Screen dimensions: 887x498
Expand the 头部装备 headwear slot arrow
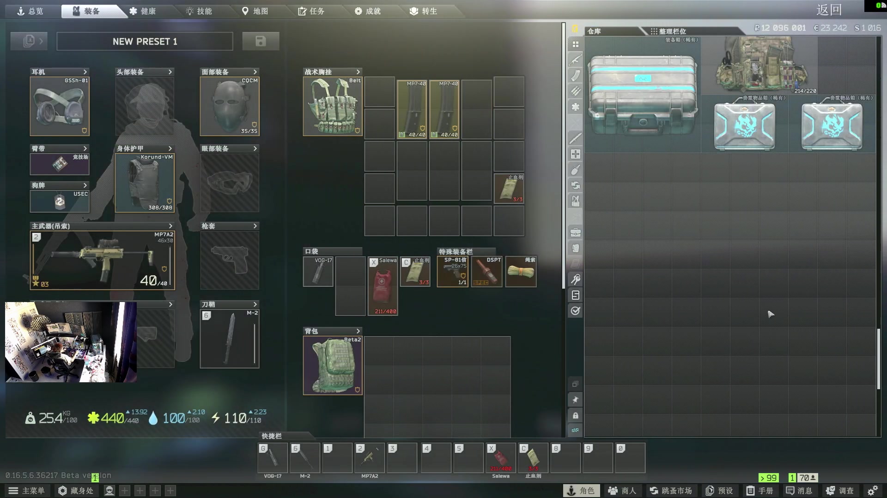tap(170, 72)
